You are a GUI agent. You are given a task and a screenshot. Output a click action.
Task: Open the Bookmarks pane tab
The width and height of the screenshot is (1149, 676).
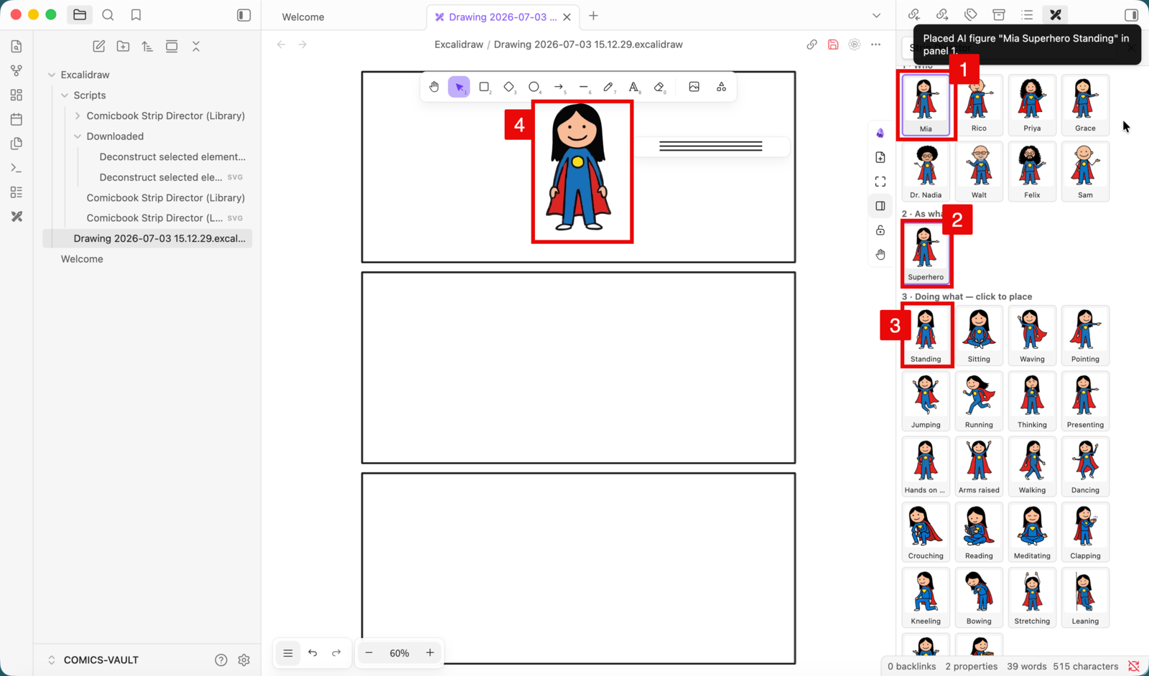[136, 15]
